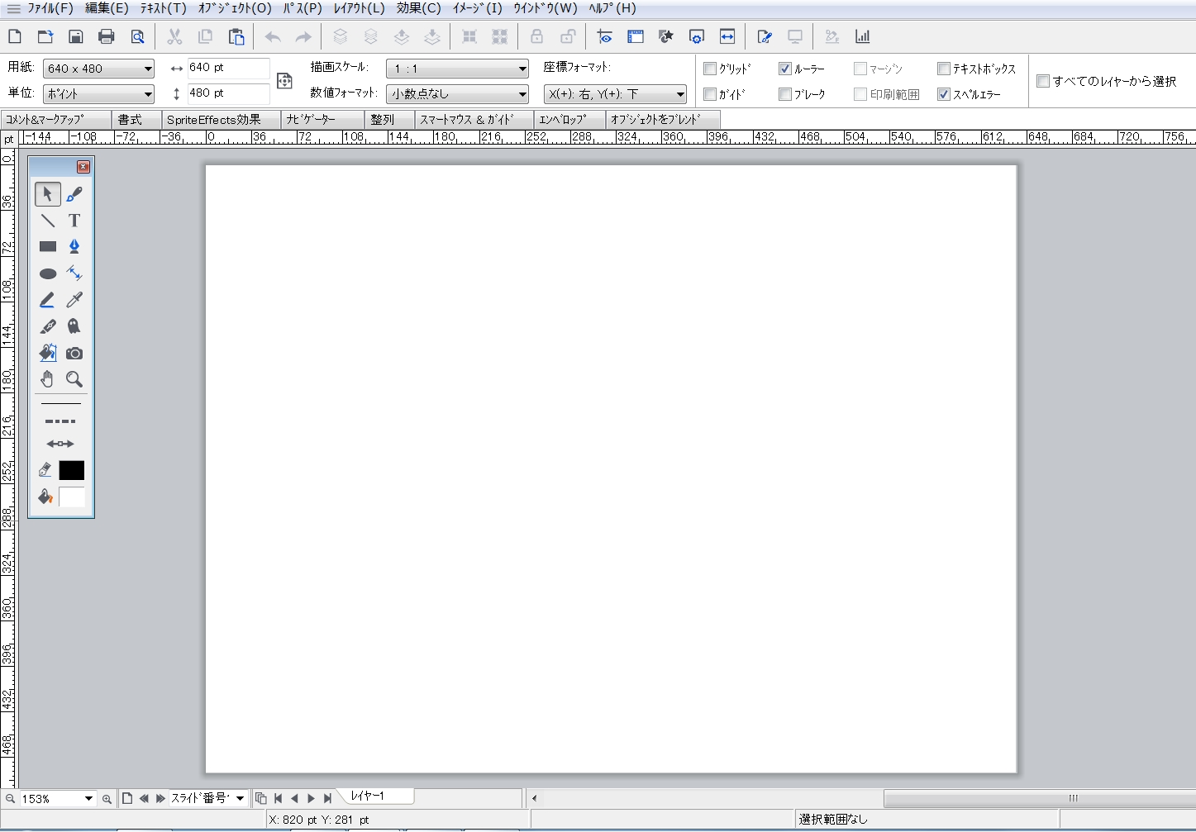Open the ナビゲーター palette tab
Image resolution: width=1196 pixels, height=832 pixels.
[322, 120]
